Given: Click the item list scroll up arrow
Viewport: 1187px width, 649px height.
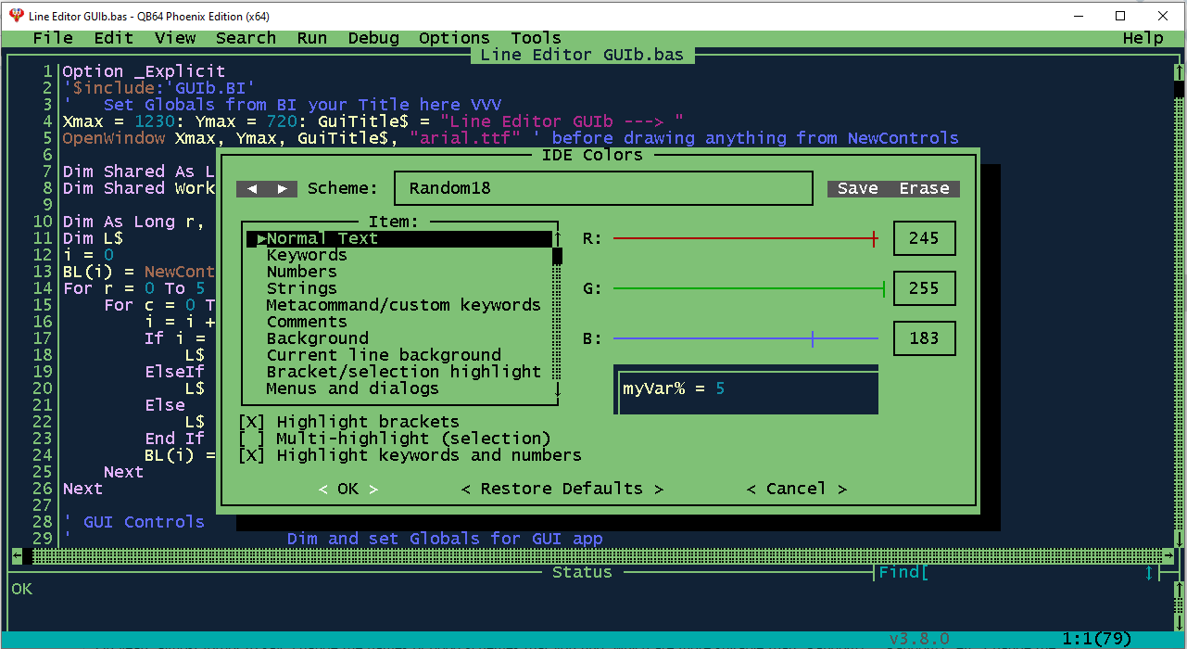Looking at the screenshot, I should pyautogui.click(x=558, y=238).
